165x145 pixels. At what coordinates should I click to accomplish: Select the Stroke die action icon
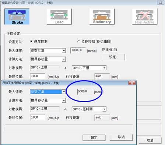coord(17,17)
